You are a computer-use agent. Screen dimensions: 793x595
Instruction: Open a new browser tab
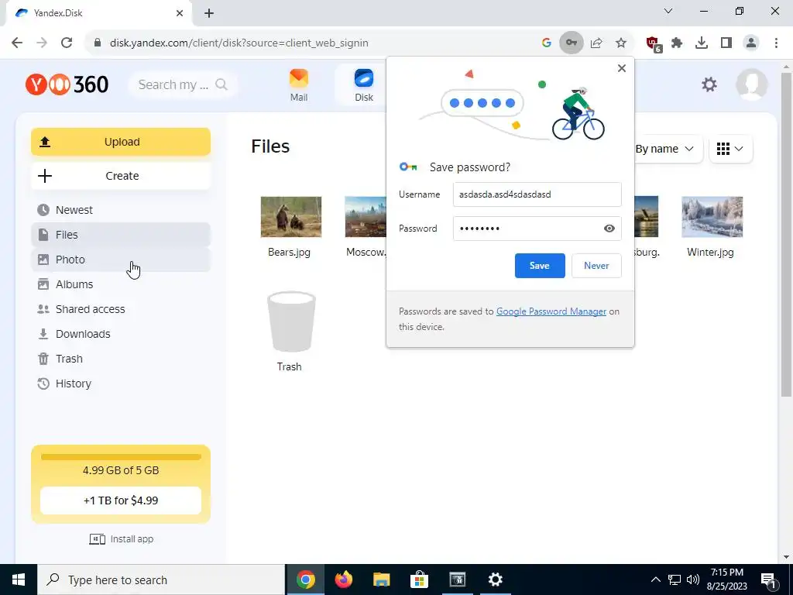coord(209,13)
